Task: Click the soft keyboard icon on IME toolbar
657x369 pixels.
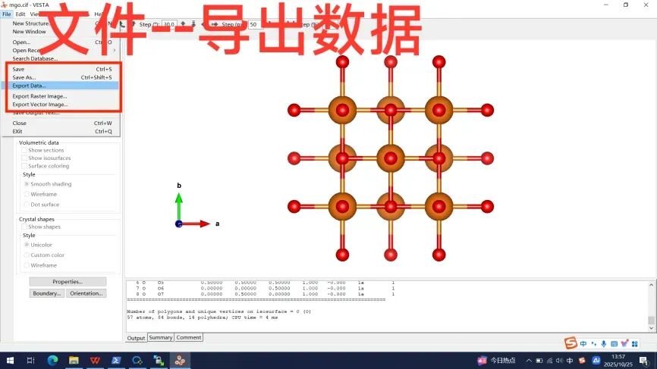Action: (x=615, y=344)
